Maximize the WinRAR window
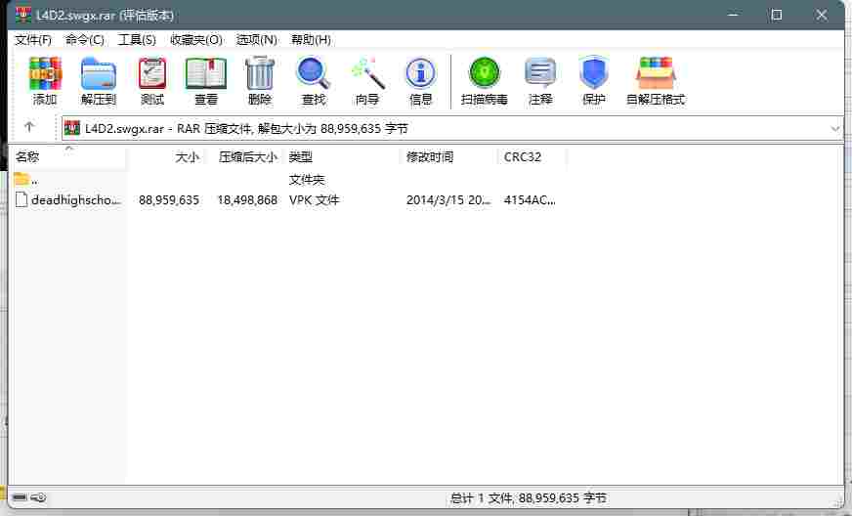Screen dimensions: 852x516 pos(777,15)
